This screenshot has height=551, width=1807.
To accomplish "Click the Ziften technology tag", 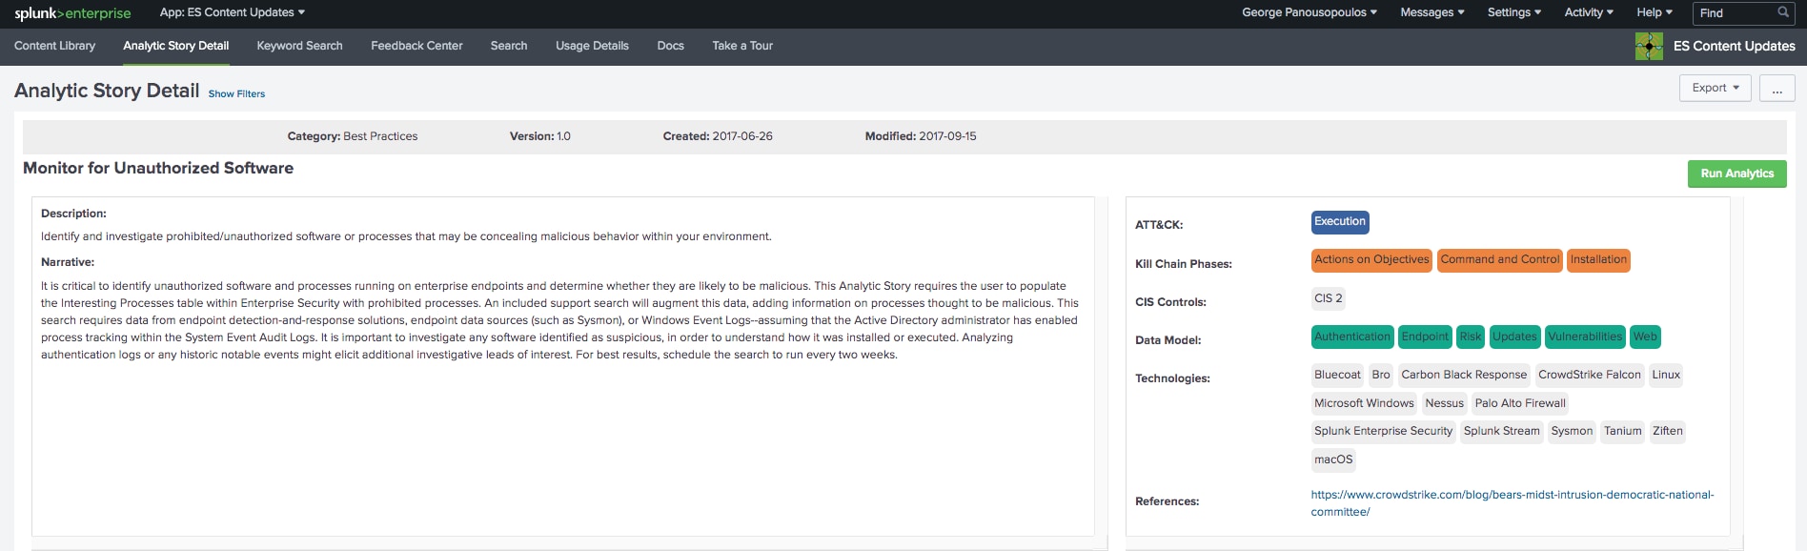I will tap(1668, 431).
